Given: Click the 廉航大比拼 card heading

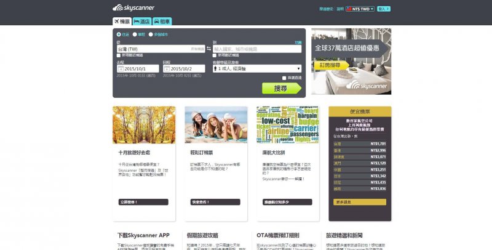Looking at the screenshot, I should [274, 153].
